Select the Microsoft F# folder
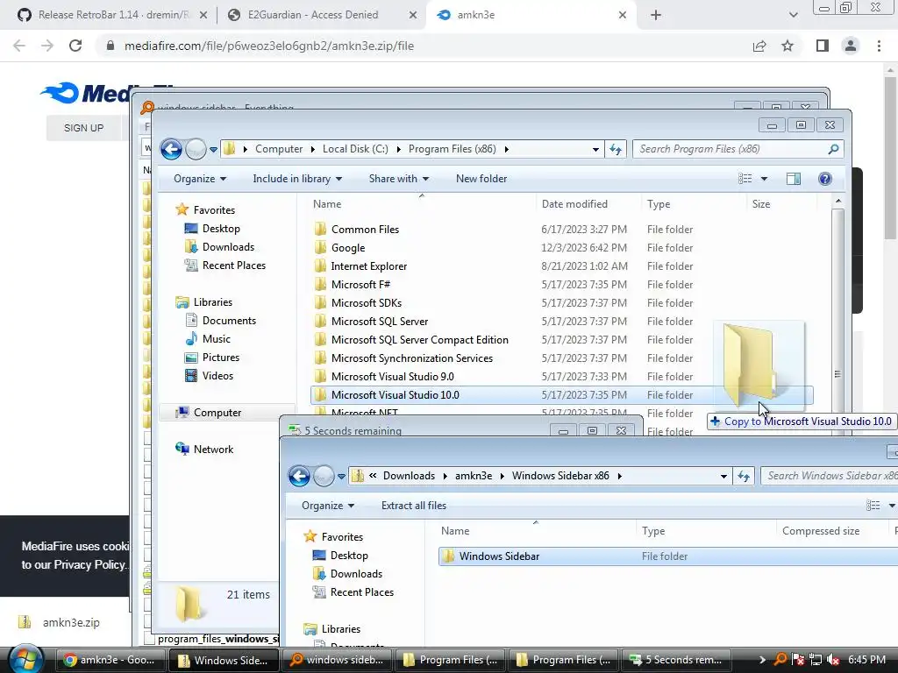The height and width of the screenshot is (673, 898). click(x=360, y=285)
